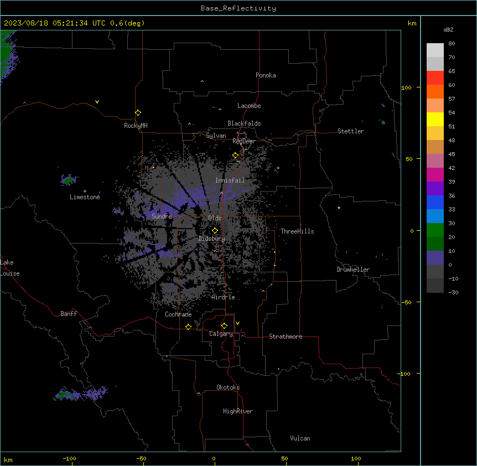Click the white plus marker north of Drumheller
This screenshot has width=477, height=466.
339,208
